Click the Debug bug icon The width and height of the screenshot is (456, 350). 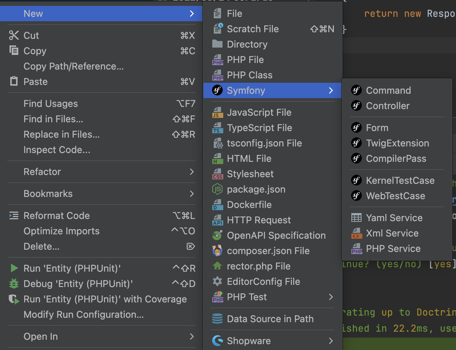coord(14,284)
